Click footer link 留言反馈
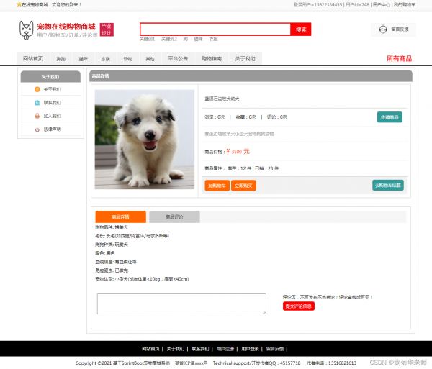Screen dimensions: 432x369 point(275,349)
